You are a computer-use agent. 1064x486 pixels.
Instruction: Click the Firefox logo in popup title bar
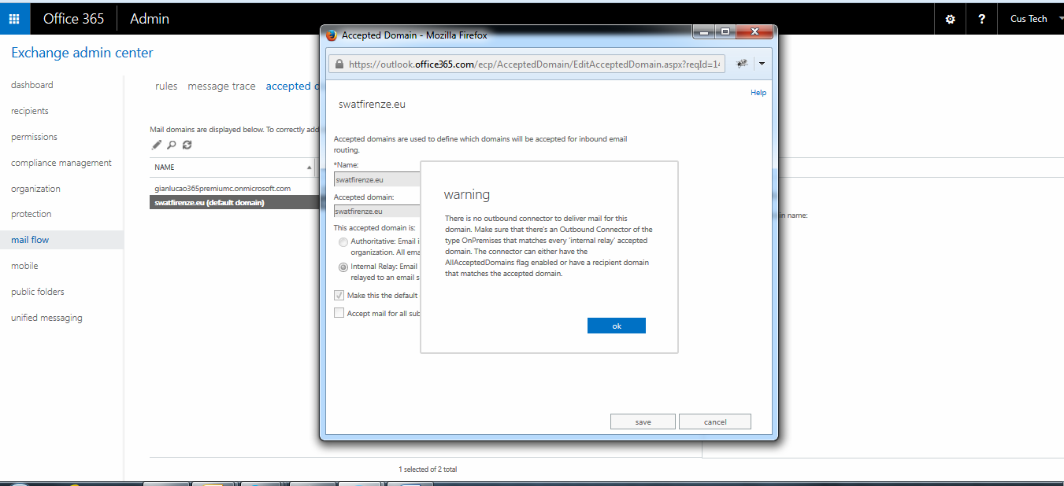click(x=332, y=35)
